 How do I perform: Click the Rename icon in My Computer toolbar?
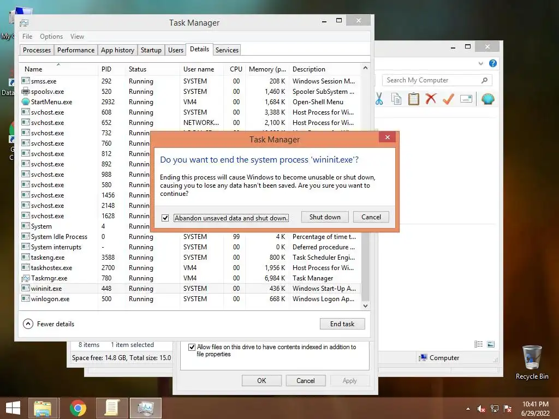point(466,99)
